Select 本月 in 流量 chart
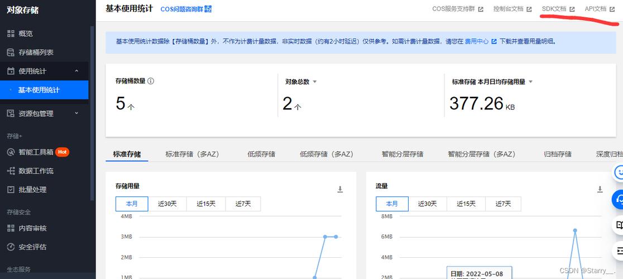The width and height of the screenshot is (623, 279). coord(392,204)
